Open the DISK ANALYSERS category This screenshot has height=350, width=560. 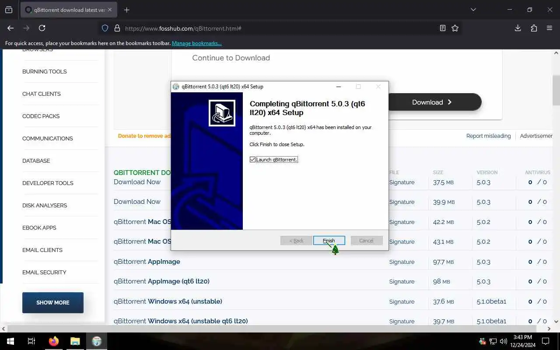[45, 205]
